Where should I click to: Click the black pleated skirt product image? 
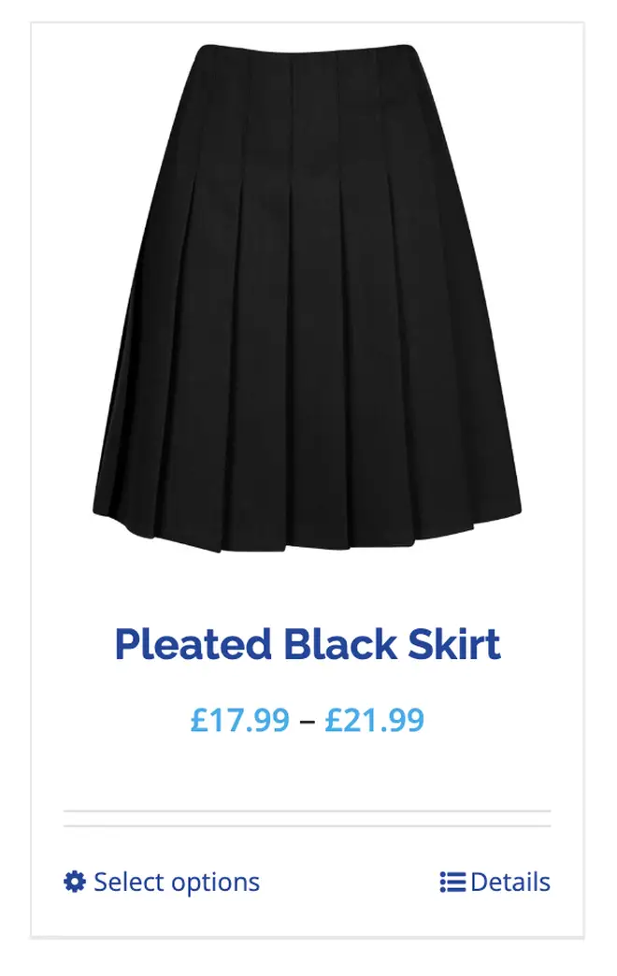tap(307, 297)
